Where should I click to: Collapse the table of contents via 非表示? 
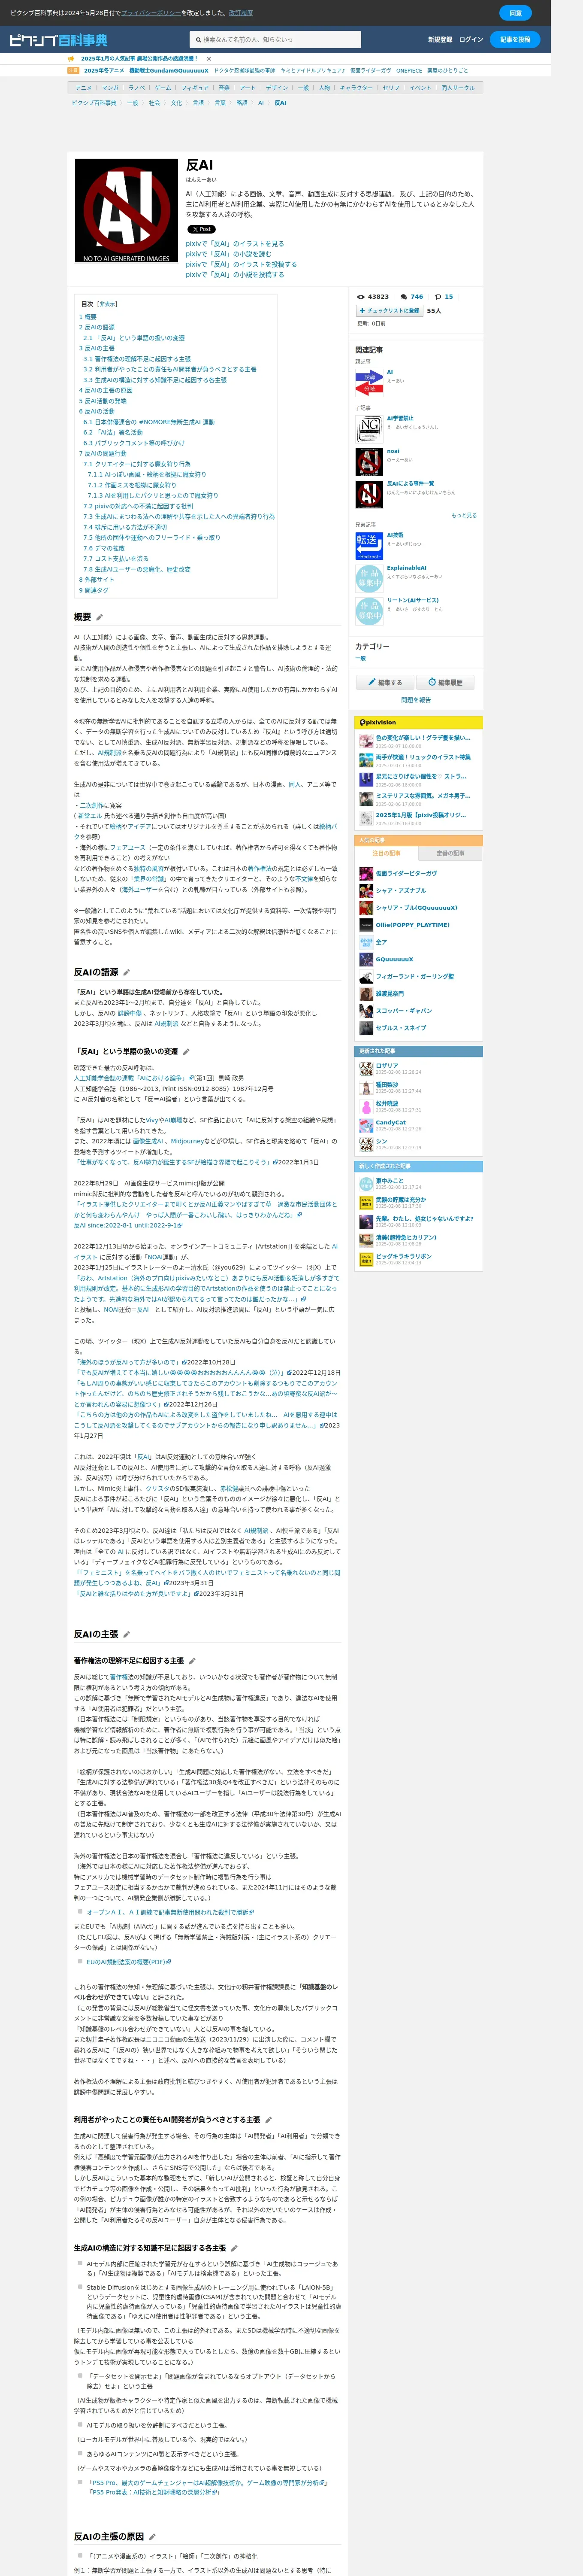point(107,304)
